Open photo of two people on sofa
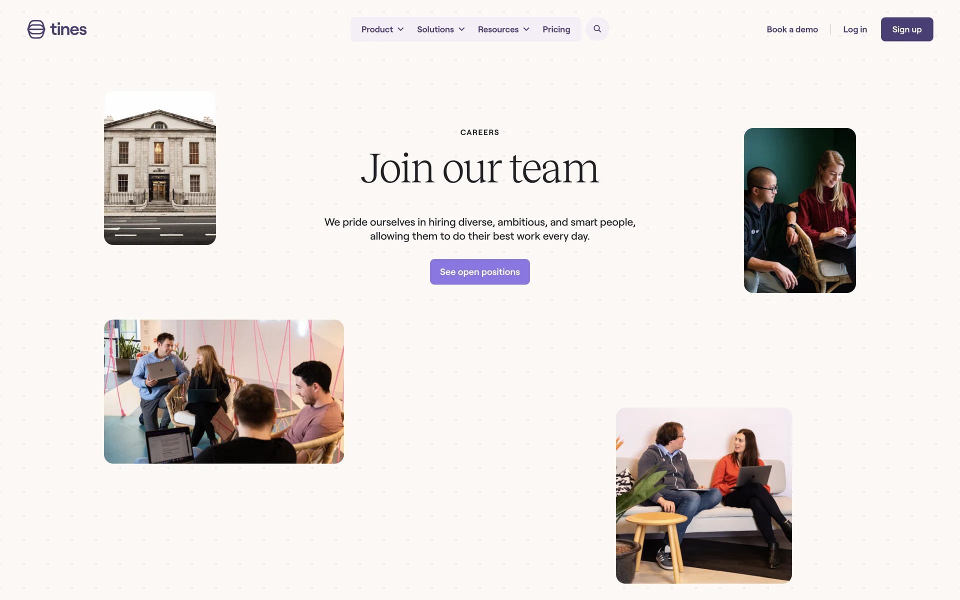Viewport: 960px width, 600px height. [x=703, y=495]
